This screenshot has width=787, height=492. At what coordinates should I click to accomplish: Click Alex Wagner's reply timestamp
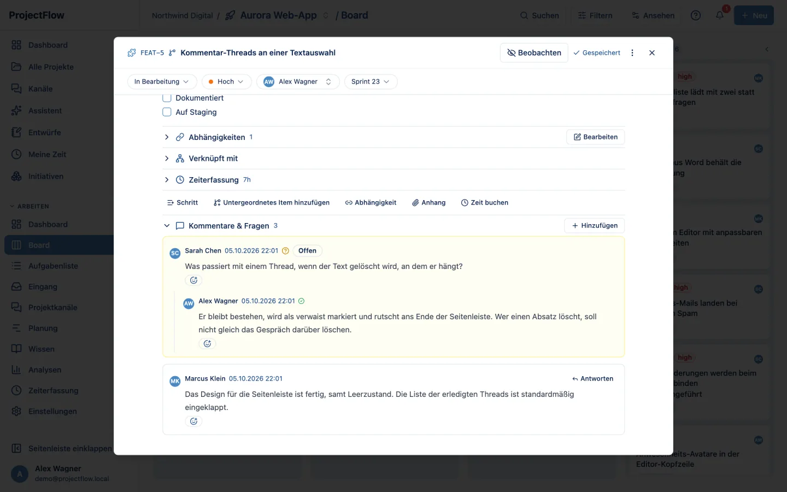click(x=268, y=301)
